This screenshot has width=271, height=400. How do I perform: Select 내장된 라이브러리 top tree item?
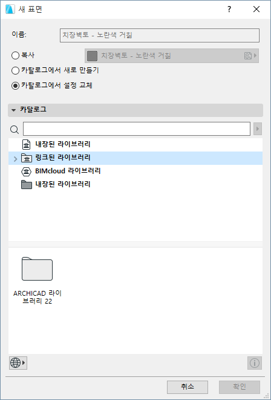click(x=135, y=145)
